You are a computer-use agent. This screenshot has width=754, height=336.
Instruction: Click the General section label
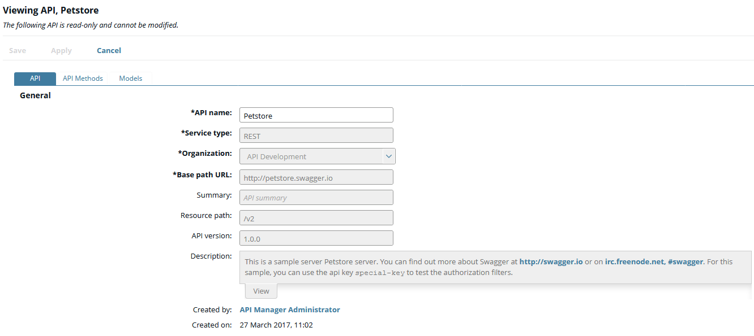click(x=35, y=95)
